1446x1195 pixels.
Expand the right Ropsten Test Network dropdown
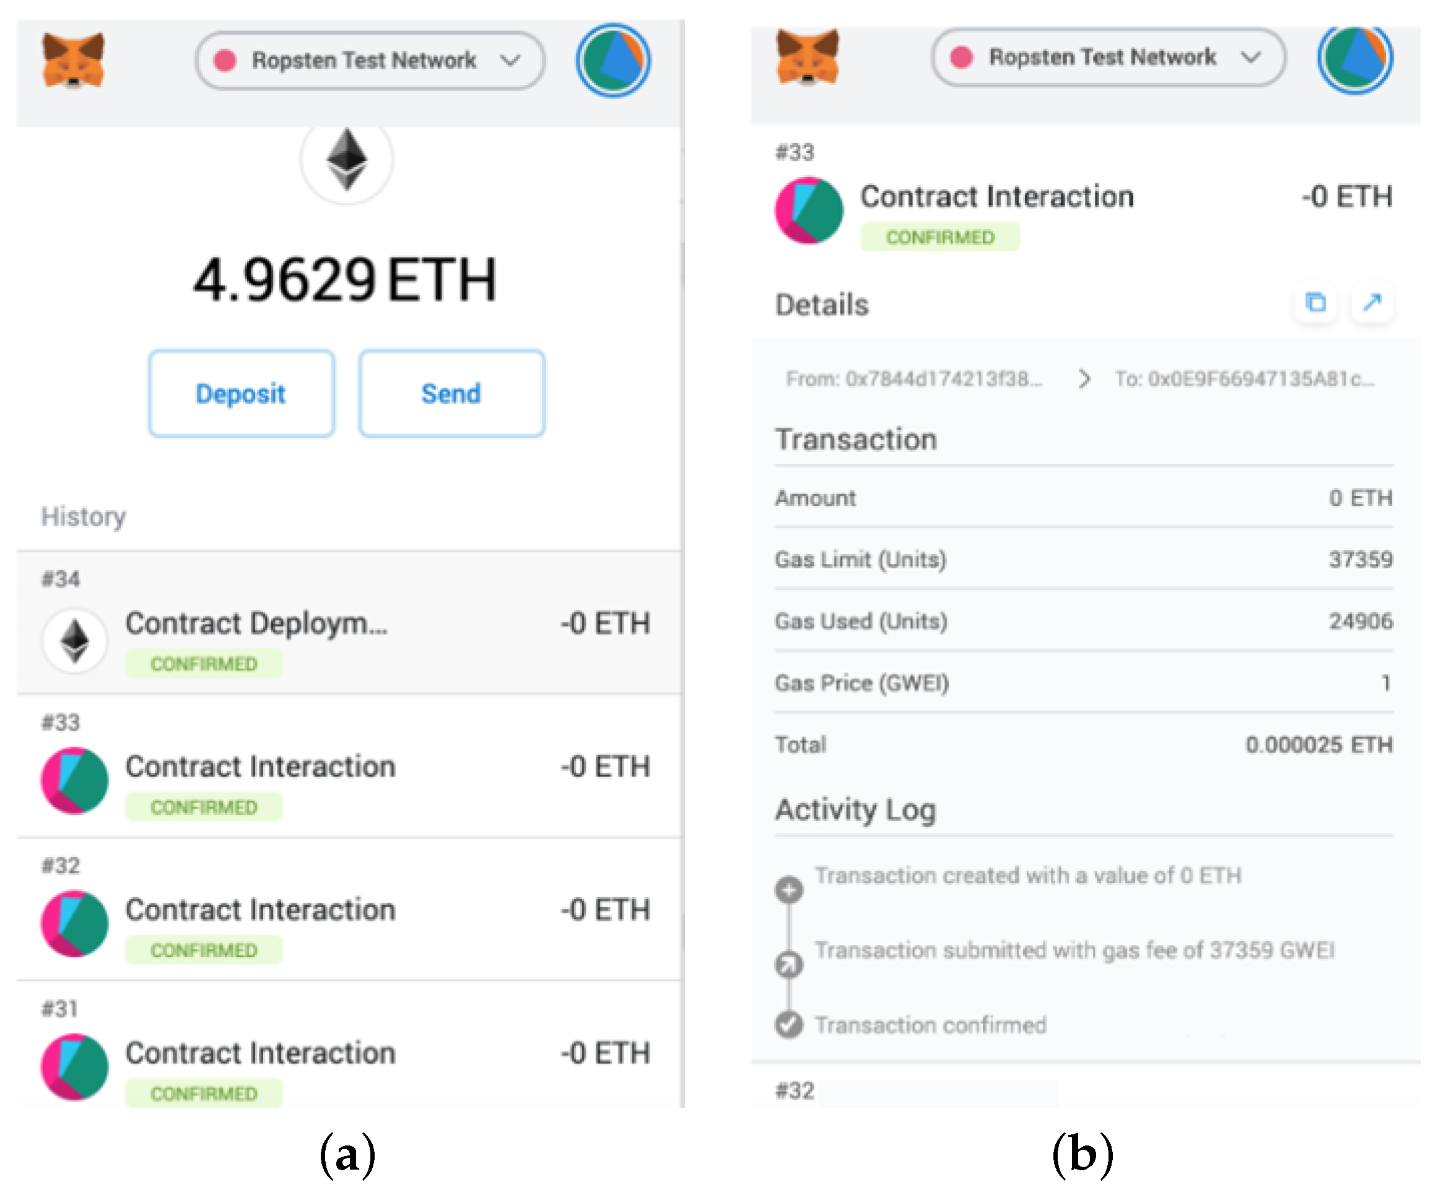coord(1107,57)
